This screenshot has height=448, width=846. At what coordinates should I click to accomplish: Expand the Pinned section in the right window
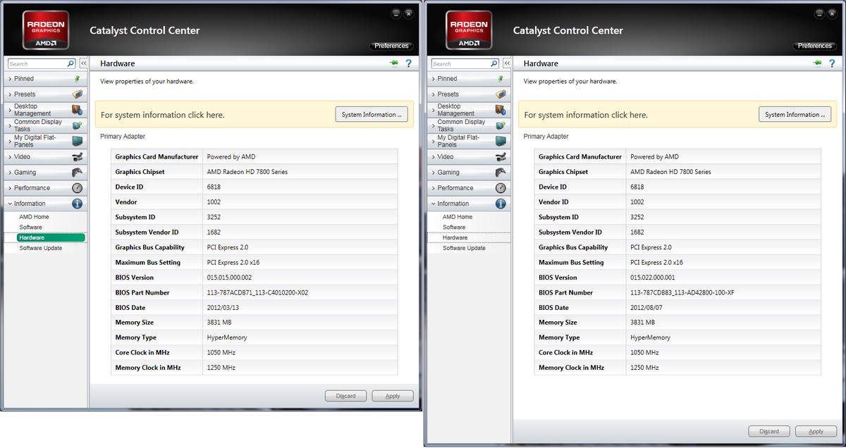tap(469, 79)
